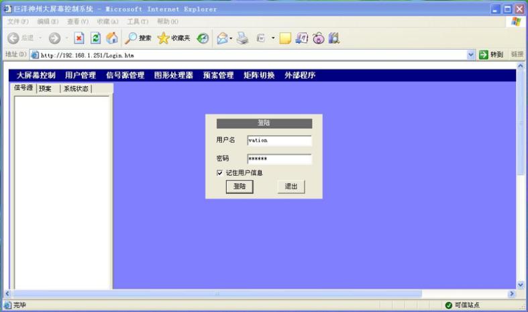Click the History icon in toolbar

(202, 38)
